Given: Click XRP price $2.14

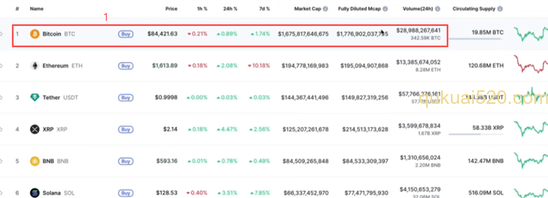Looking at the screenshot, I should pyautogui.click(x=170, y=129).
